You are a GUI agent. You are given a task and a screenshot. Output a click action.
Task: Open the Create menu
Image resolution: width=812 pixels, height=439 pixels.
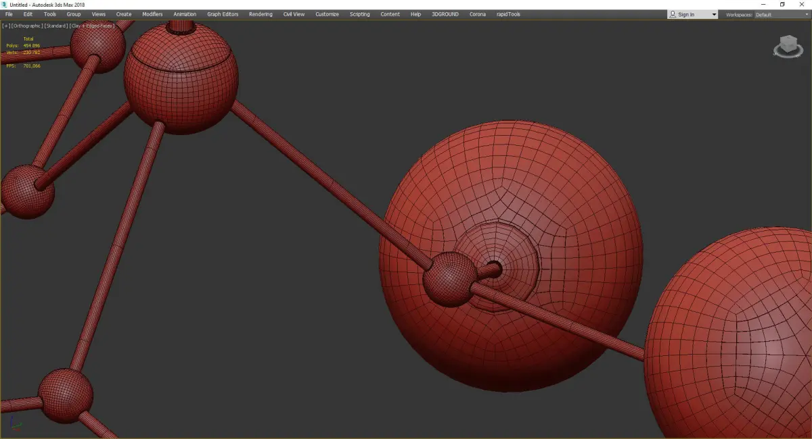(x=124, y=14)
